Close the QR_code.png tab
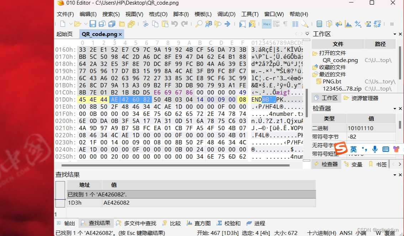This screenshot has width=404, height=236. 120,34
